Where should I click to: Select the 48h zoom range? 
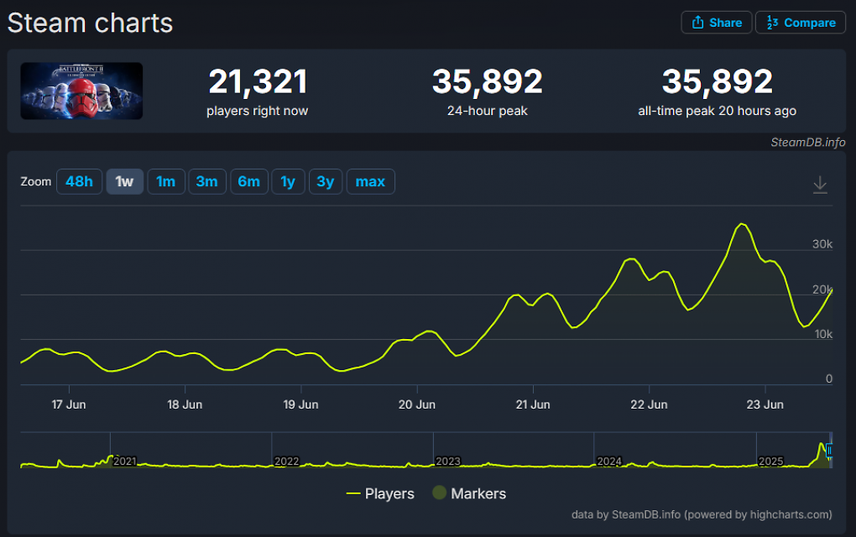click(79, 182)
